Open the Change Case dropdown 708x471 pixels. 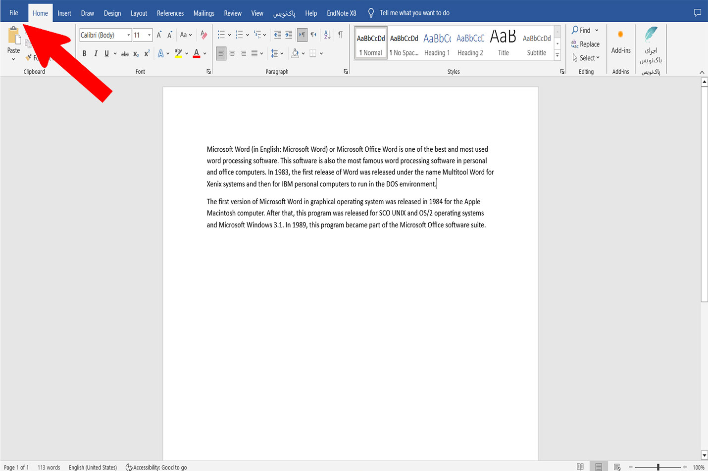(x=186, y=35)
